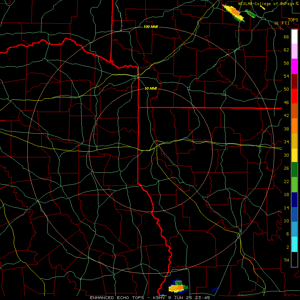Pick the white swatch at the legend top
300x300 pixels.
click(294, 37)
